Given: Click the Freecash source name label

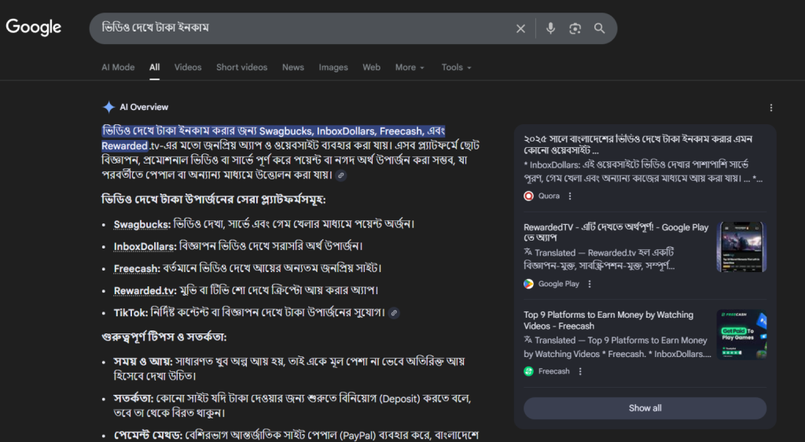Looking at the screenshot, I should point(554,371).
